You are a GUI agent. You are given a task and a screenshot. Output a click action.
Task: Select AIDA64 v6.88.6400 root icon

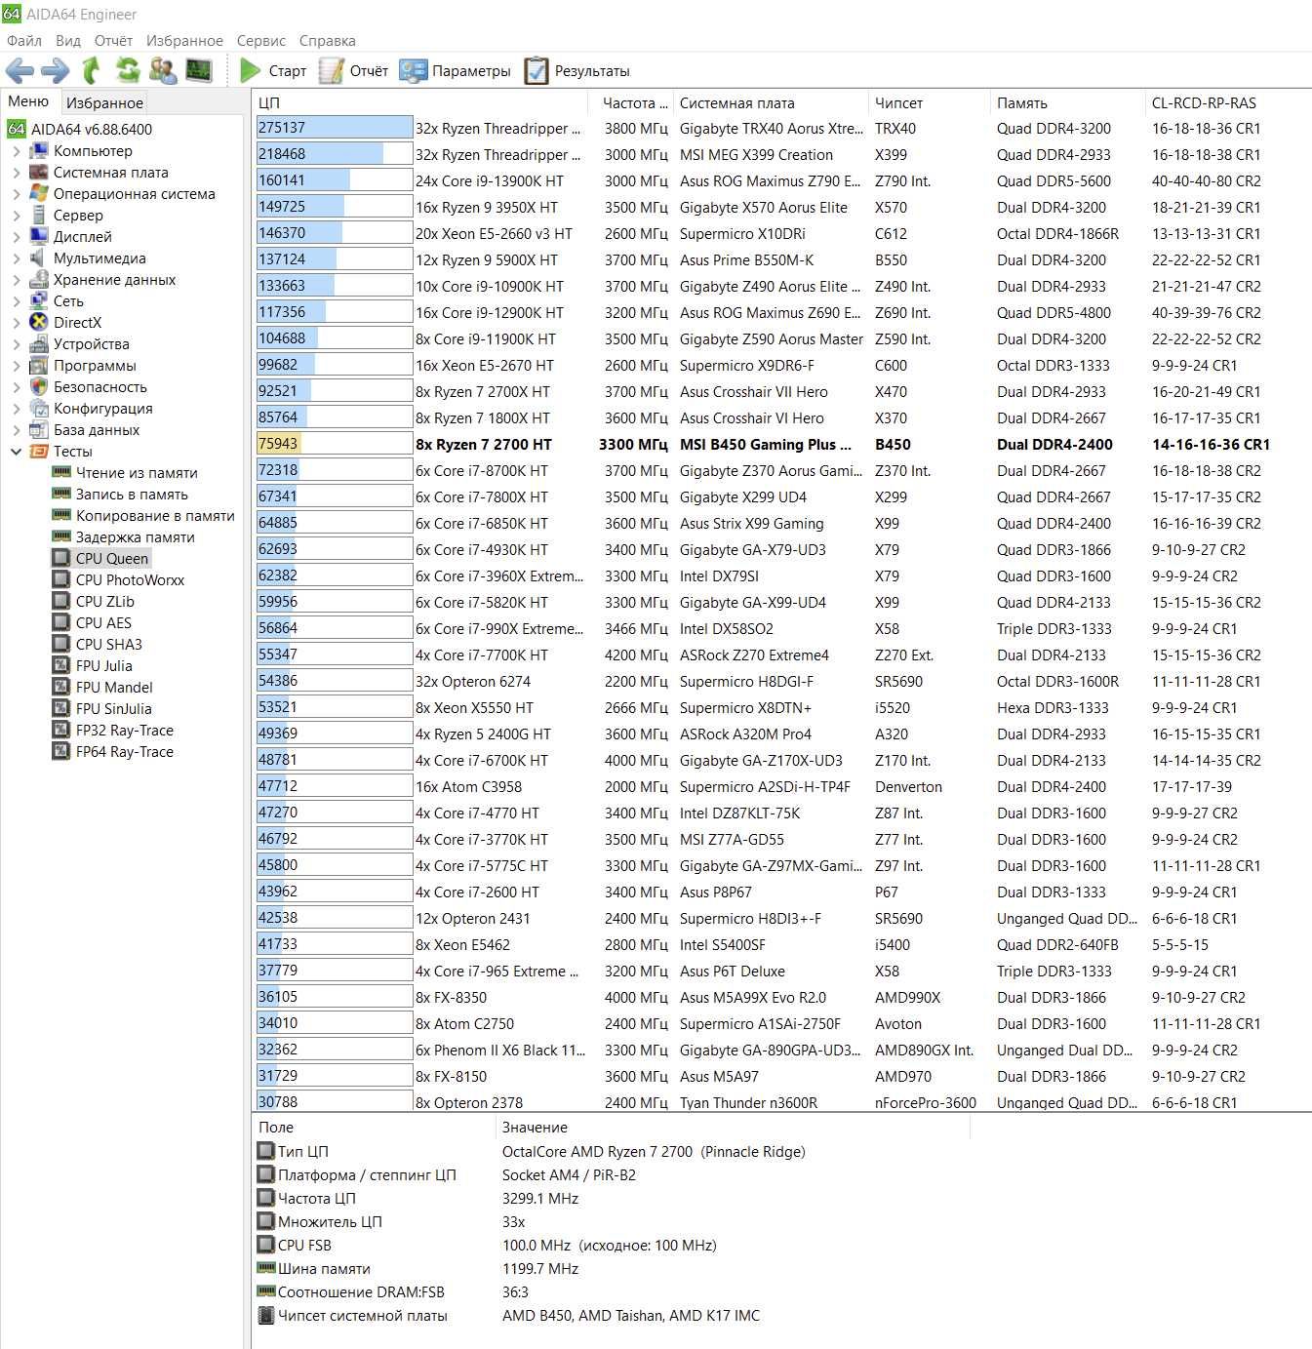point(17,129)
